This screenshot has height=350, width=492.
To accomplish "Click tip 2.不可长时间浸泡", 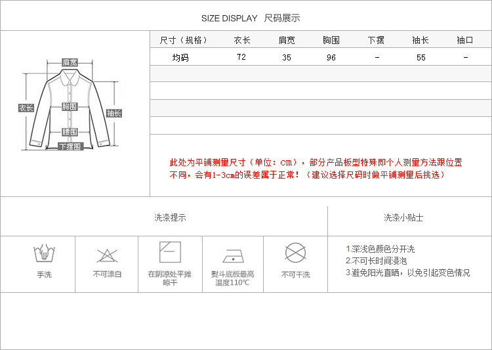I will tap(377, 261).
